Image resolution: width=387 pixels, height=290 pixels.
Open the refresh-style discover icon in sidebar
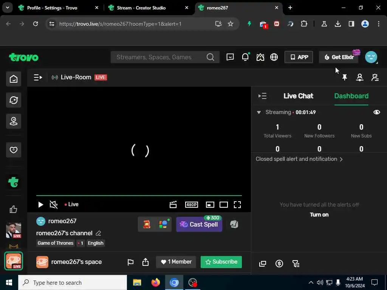(x=14, y=100)
